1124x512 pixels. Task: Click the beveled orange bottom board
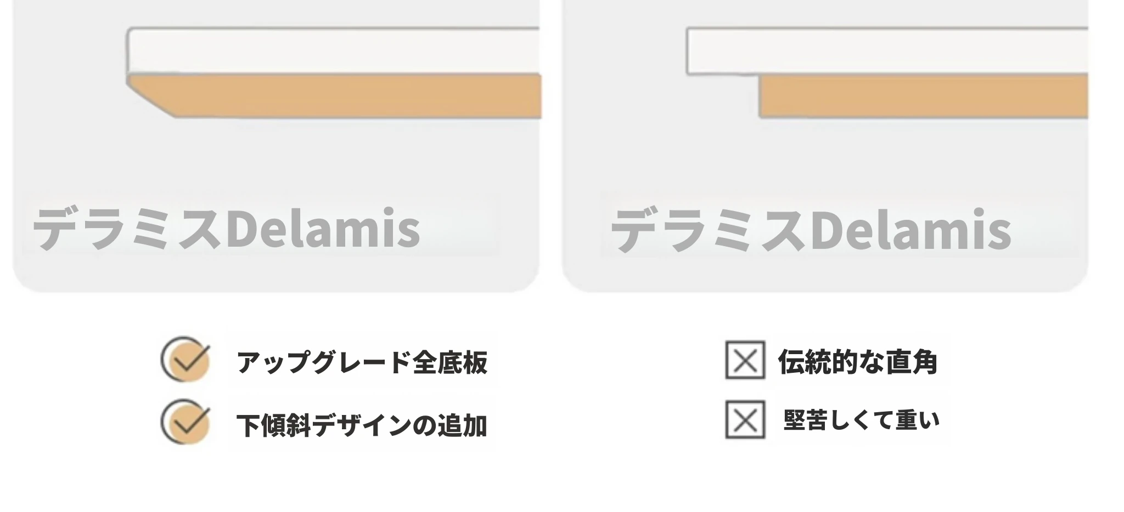click(335, 96)
